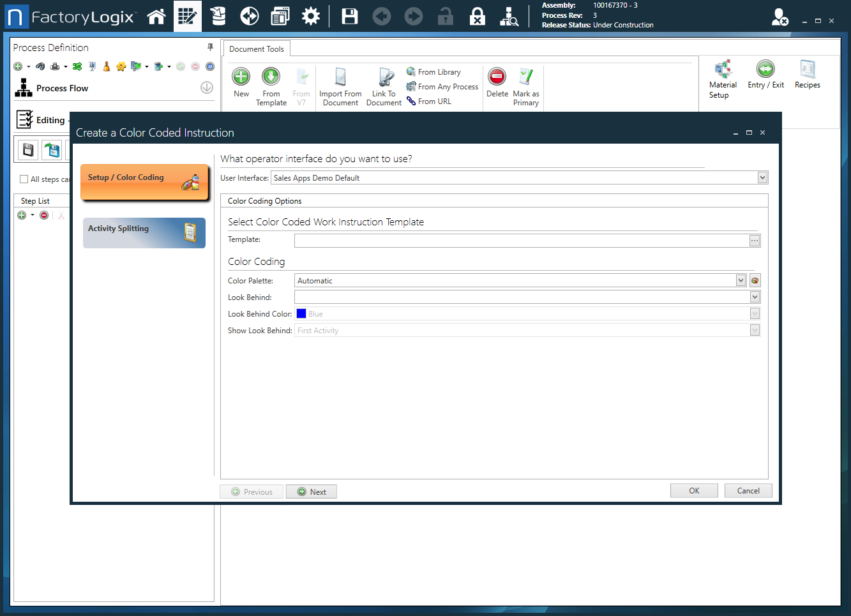
Task: Open color palette editor icon
Action: (x=755, y=280)
